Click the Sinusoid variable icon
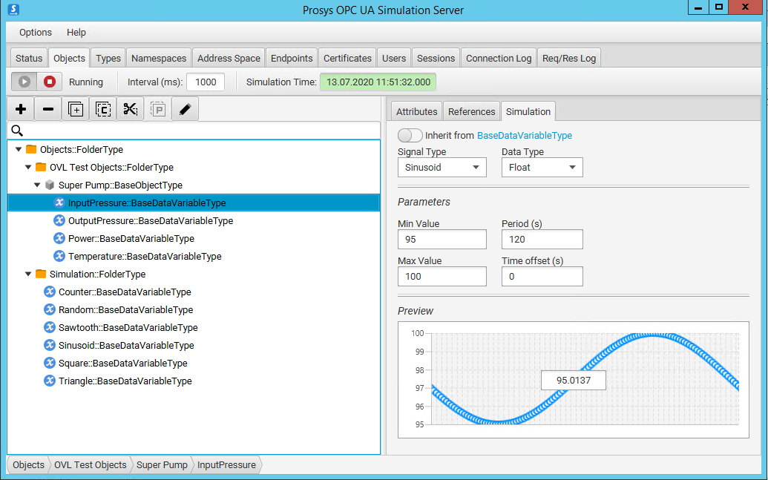The width and height of the screenshot is (768, 480). point(50,345)
